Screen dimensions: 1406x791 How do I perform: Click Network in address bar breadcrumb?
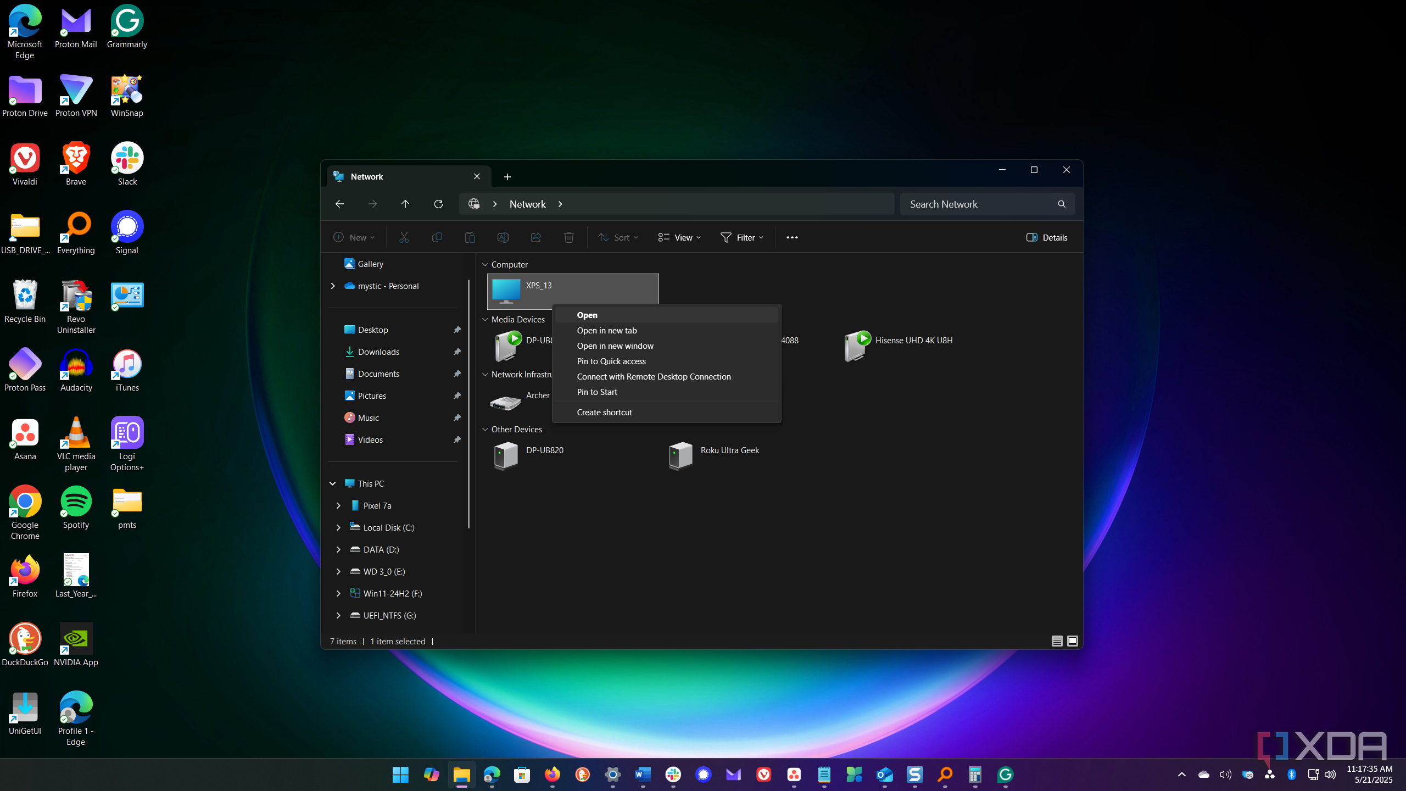pos(528,204)
